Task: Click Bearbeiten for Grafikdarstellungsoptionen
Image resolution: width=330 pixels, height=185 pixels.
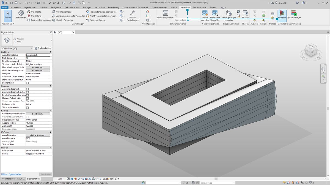Action: tap(38, 70)
